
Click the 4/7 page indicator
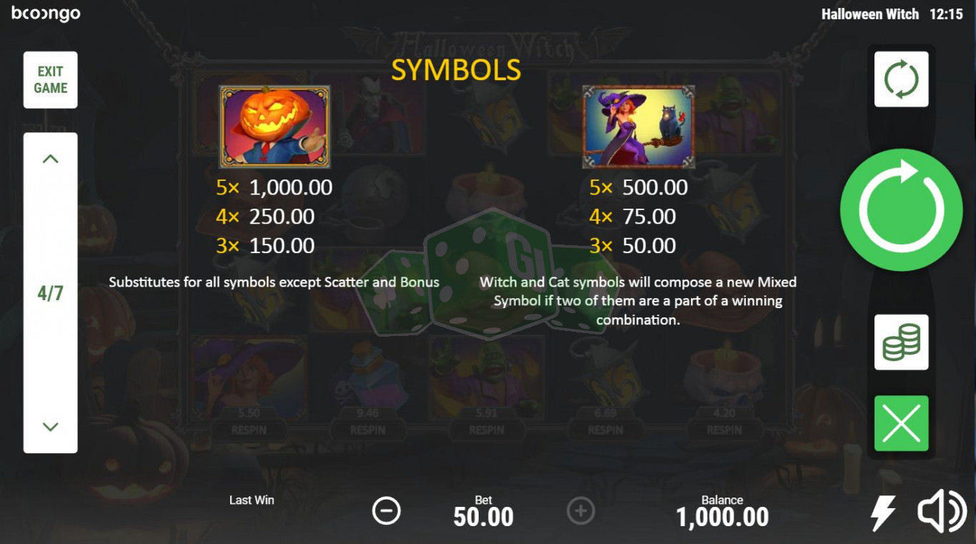coord(50,293)
